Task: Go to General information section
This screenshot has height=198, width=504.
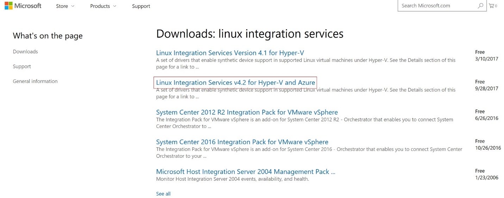Action: click(35, 81)
